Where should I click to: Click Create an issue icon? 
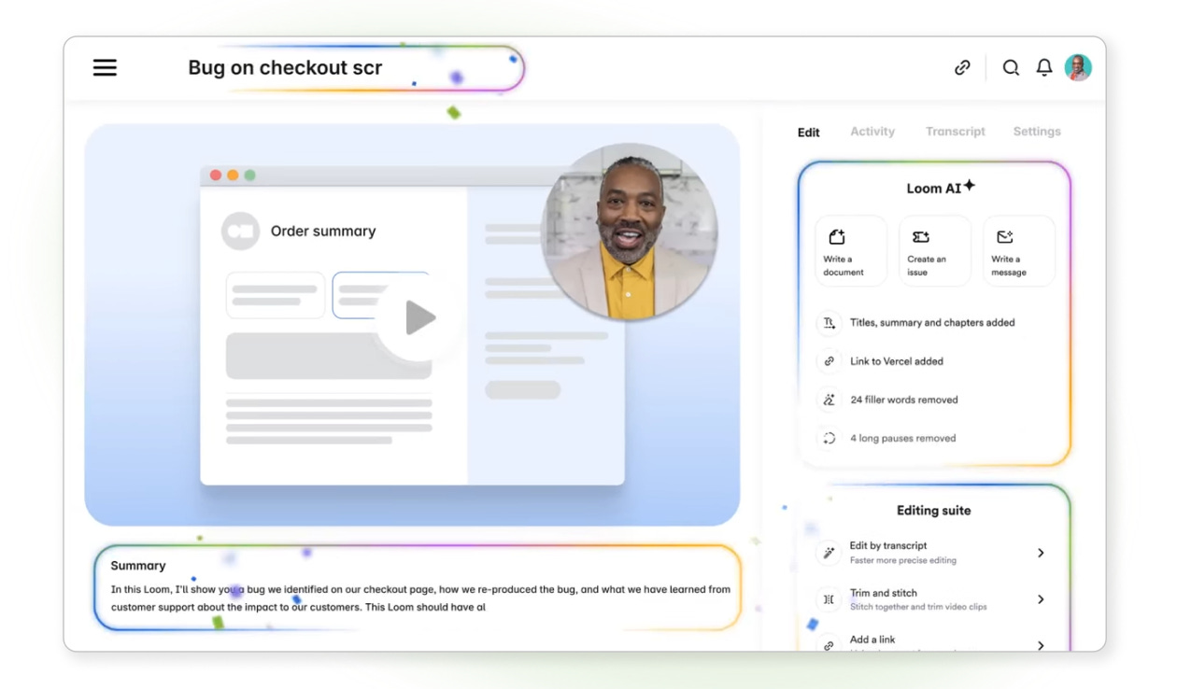click(x=921, y=237)
